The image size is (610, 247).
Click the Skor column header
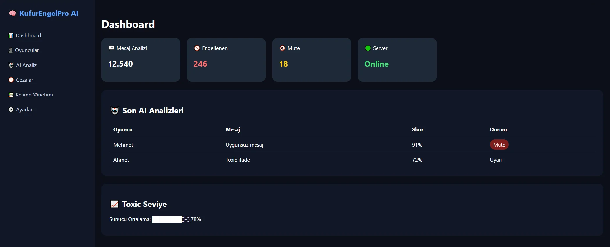click(418, 130)
